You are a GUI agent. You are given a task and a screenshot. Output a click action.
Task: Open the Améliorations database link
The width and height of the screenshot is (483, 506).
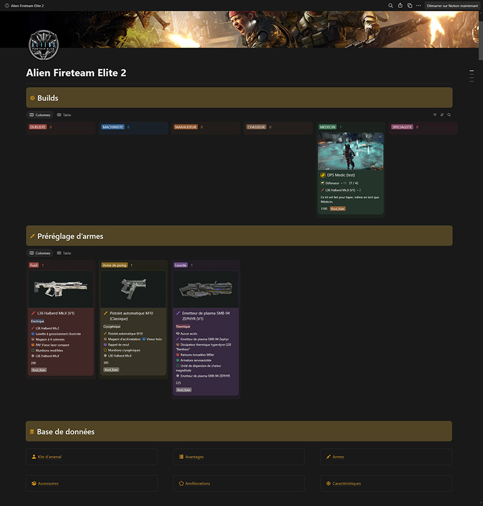(x=238, y=483)
